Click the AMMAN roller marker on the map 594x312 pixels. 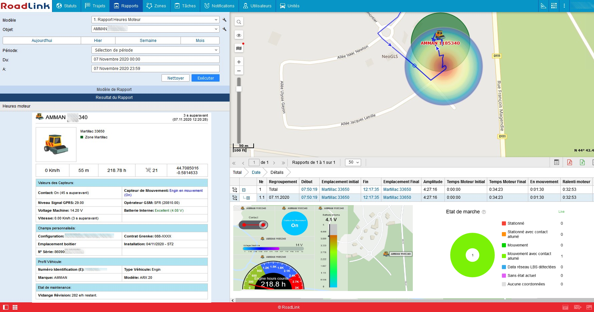(439, 35)
